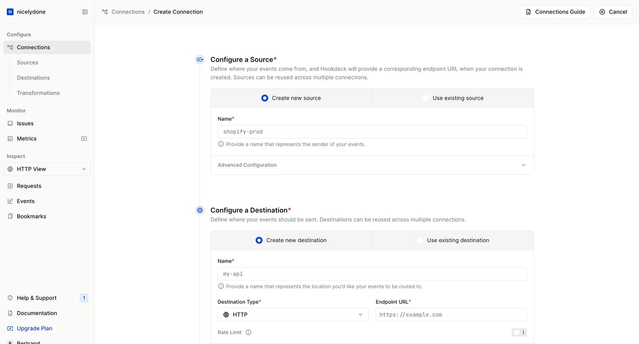Open Destinations sidebar item
Image resolution: width=639 pixels, height=344 pixels.
33,78
